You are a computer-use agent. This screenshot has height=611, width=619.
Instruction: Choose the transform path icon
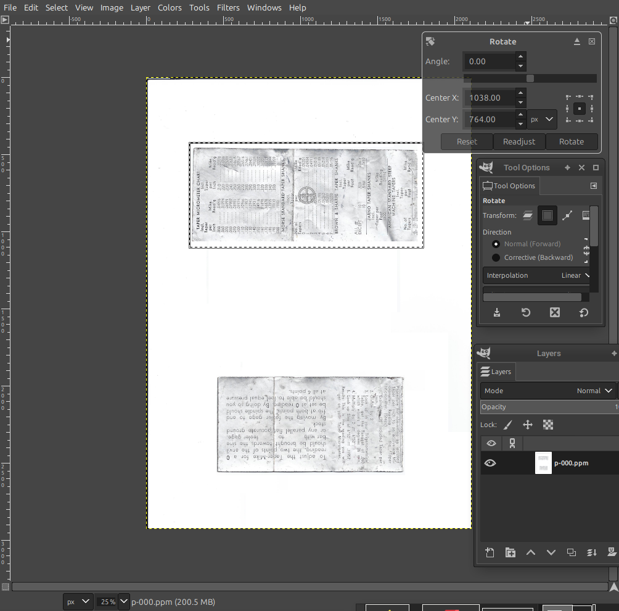click(567, 215)
